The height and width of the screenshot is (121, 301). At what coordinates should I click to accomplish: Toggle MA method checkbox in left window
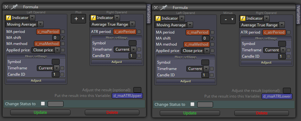(x=63, y=44)
